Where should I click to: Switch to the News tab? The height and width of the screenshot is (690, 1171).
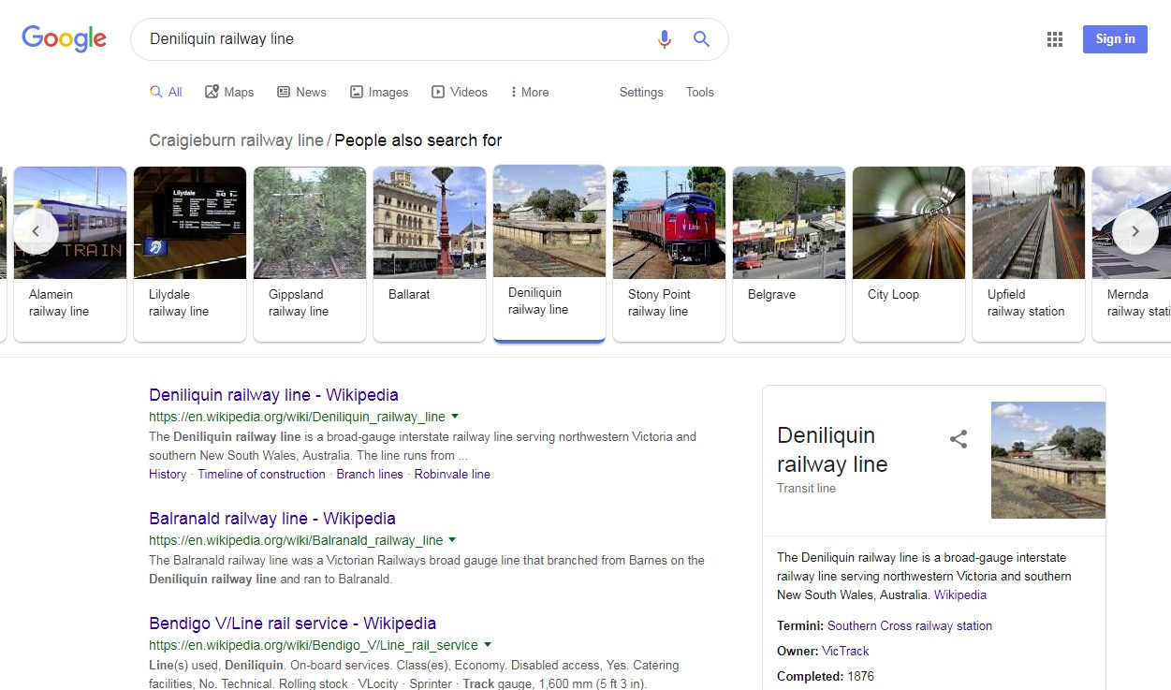coord(301,92)
